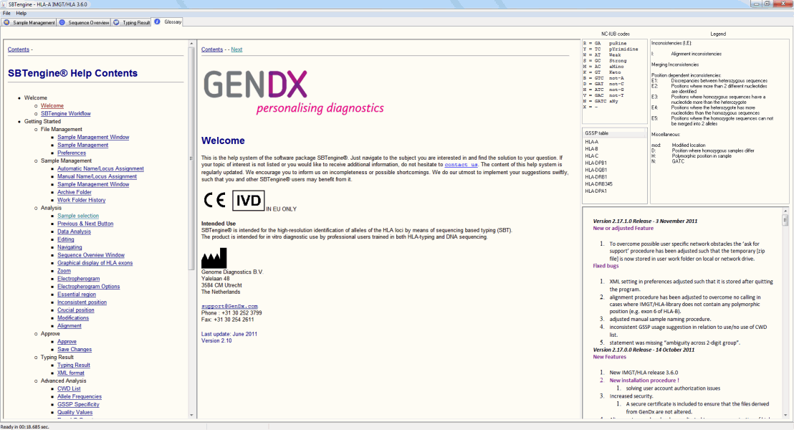Click the Contents link in left pane
Viewport: 794px width, 430px height.
pos(18,49)
